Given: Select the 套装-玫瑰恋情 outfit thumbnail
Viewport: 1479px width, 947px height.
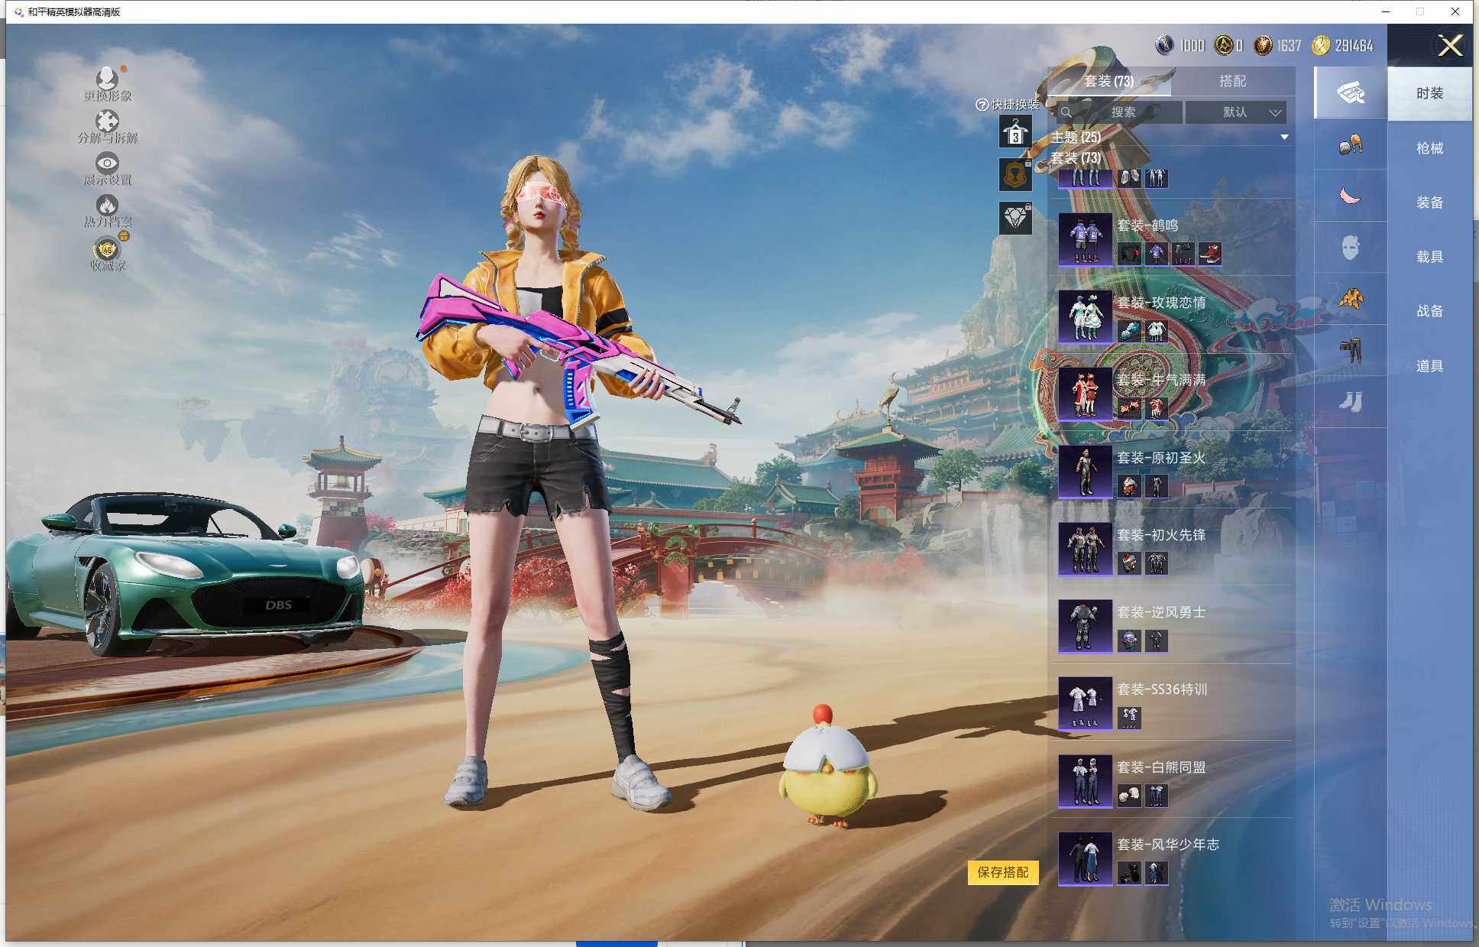Looking at the screenshot, I should pyautogui.click(x=1085, y=317).
